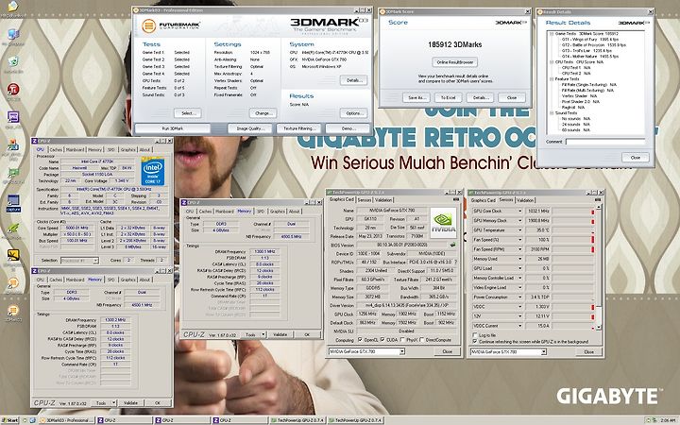Open the Memory Used sensor dropdown
The image size is (680, 425).
pyautogui.click(x=519, y=259)
